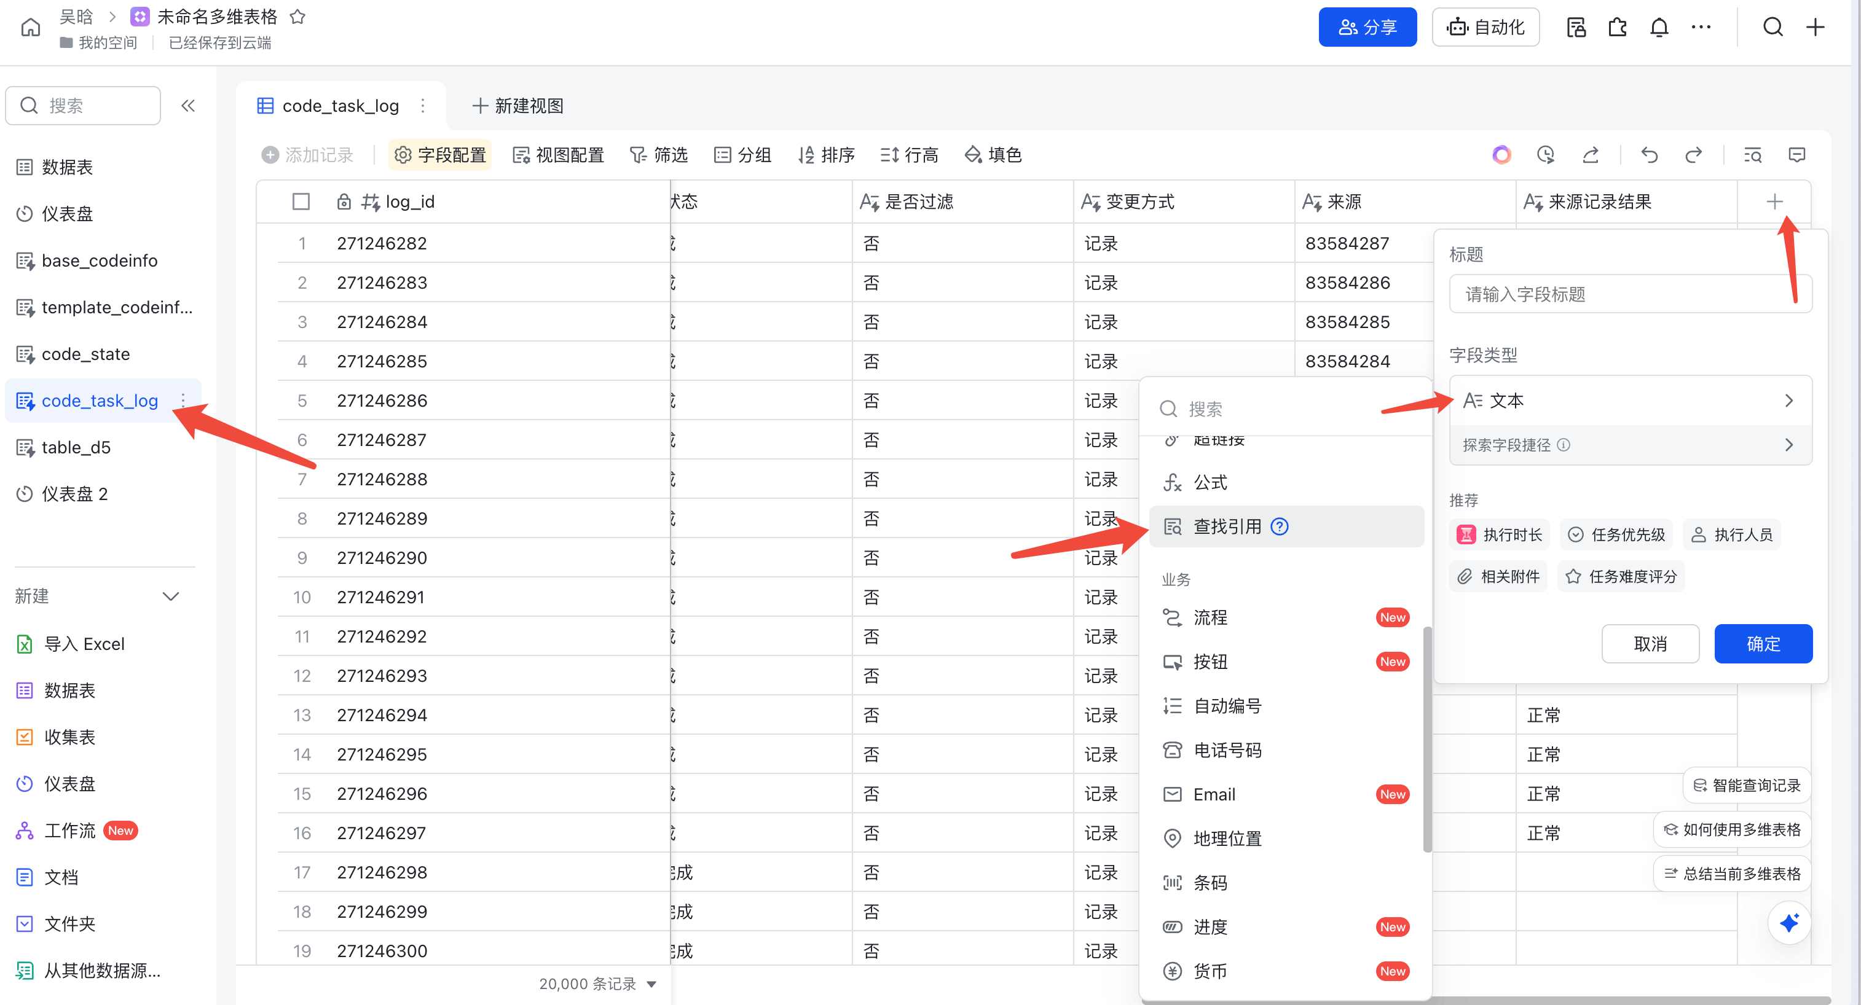Click the 分享 share button
1861x1005 pixels.
point(1367,28)
